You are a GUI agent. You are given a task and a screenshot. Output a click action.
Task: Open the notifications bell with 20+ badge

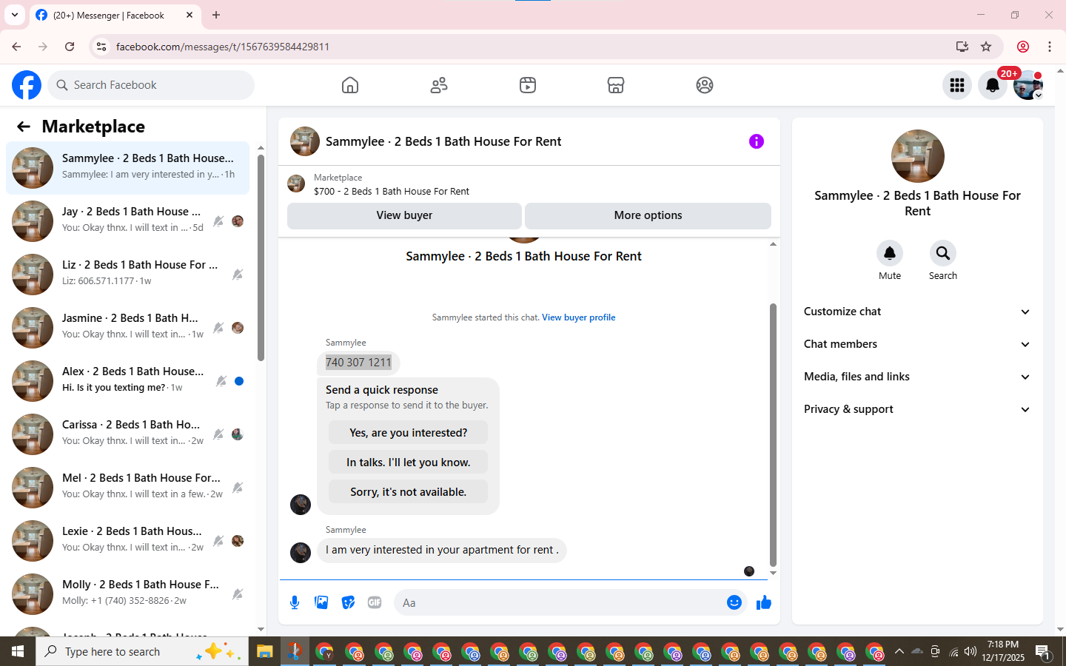[x=993, y=85]
